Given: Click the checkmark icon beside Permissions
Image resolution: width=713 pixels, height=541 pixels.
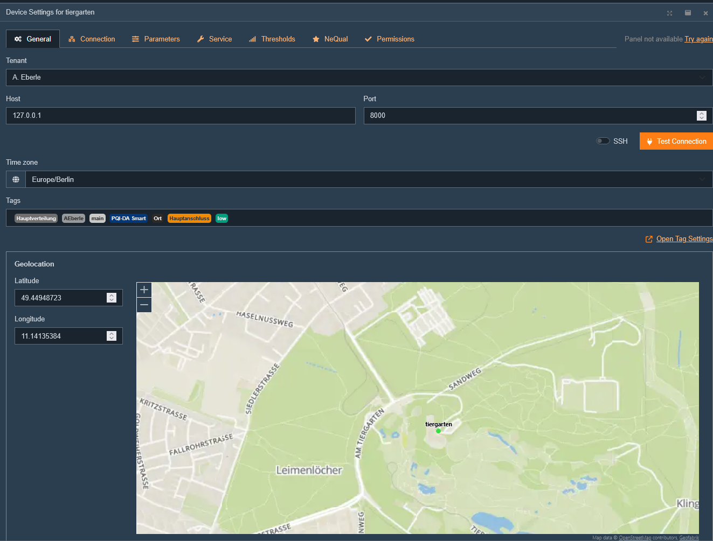Looking at the screenshot, I should click(x=369, y=39).
